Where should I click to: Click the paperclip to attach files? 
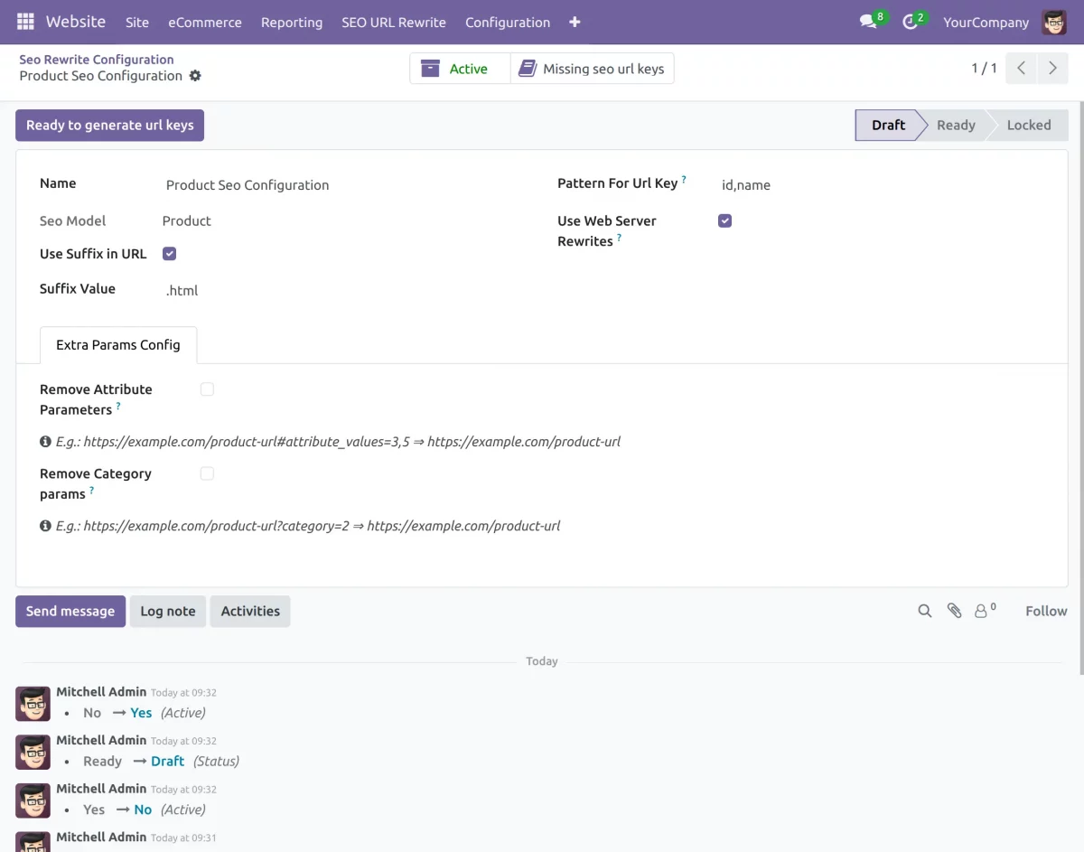955,611
